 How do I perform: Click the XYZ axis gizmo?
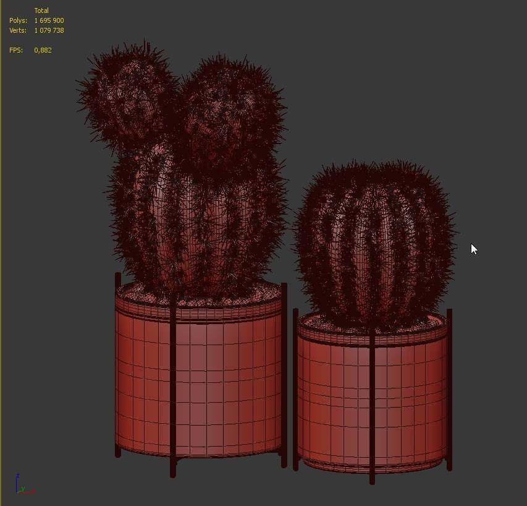pyautogui.click(x=25, y=484)
